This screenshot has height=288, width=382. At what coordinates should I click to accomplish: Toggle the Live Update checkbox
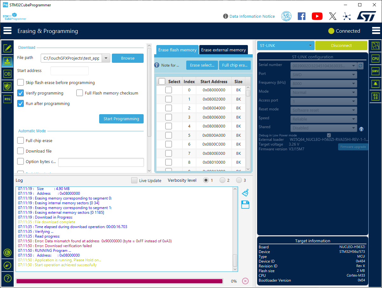click(134, 180)
